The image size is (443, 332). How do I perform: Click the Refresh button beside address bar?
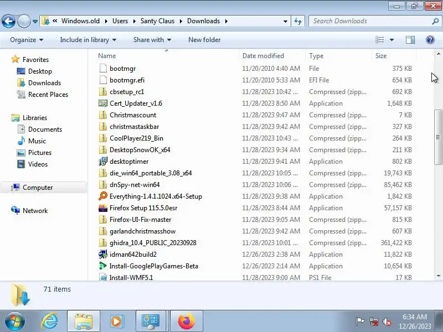tap(298, 21)
